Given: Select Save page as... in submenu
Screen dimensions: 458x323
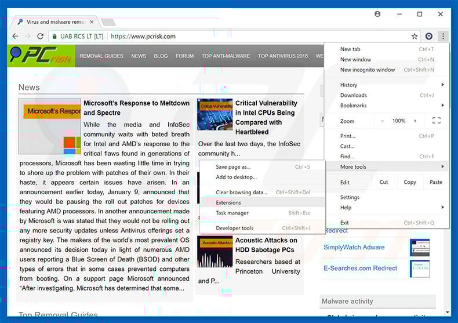Looking at the screenshot, I should click(x=263, y=167).
